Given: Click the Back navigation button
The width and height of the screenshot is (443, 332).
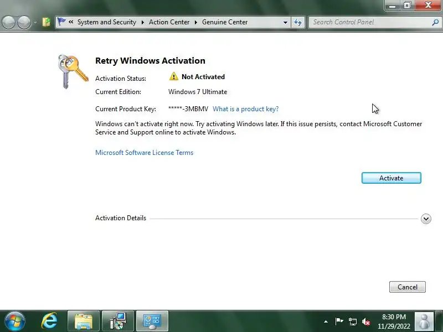Looking at the screenshot, I should (8, 22).
